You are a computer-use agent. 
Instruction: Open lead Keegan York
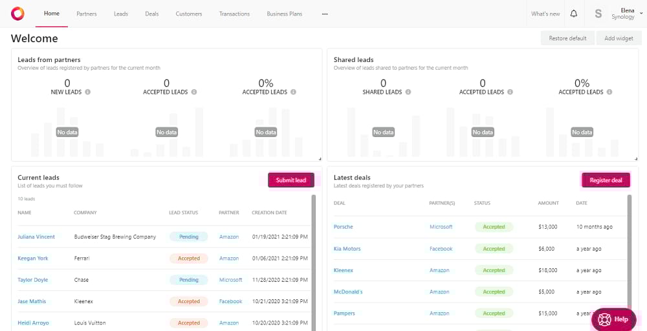pyautogui.click(x=32, y=259)
